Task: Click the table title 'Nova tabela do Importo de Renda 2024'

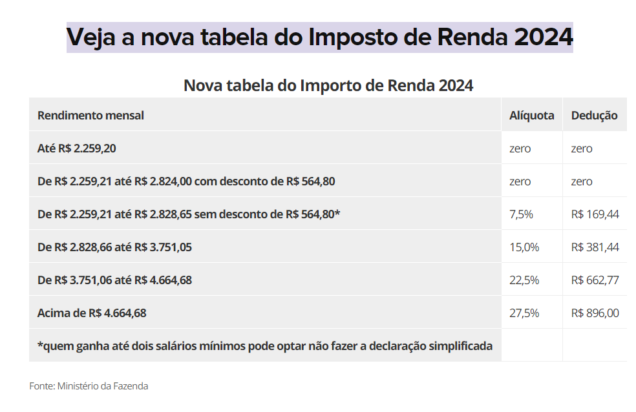Action: tap(328, 85)
